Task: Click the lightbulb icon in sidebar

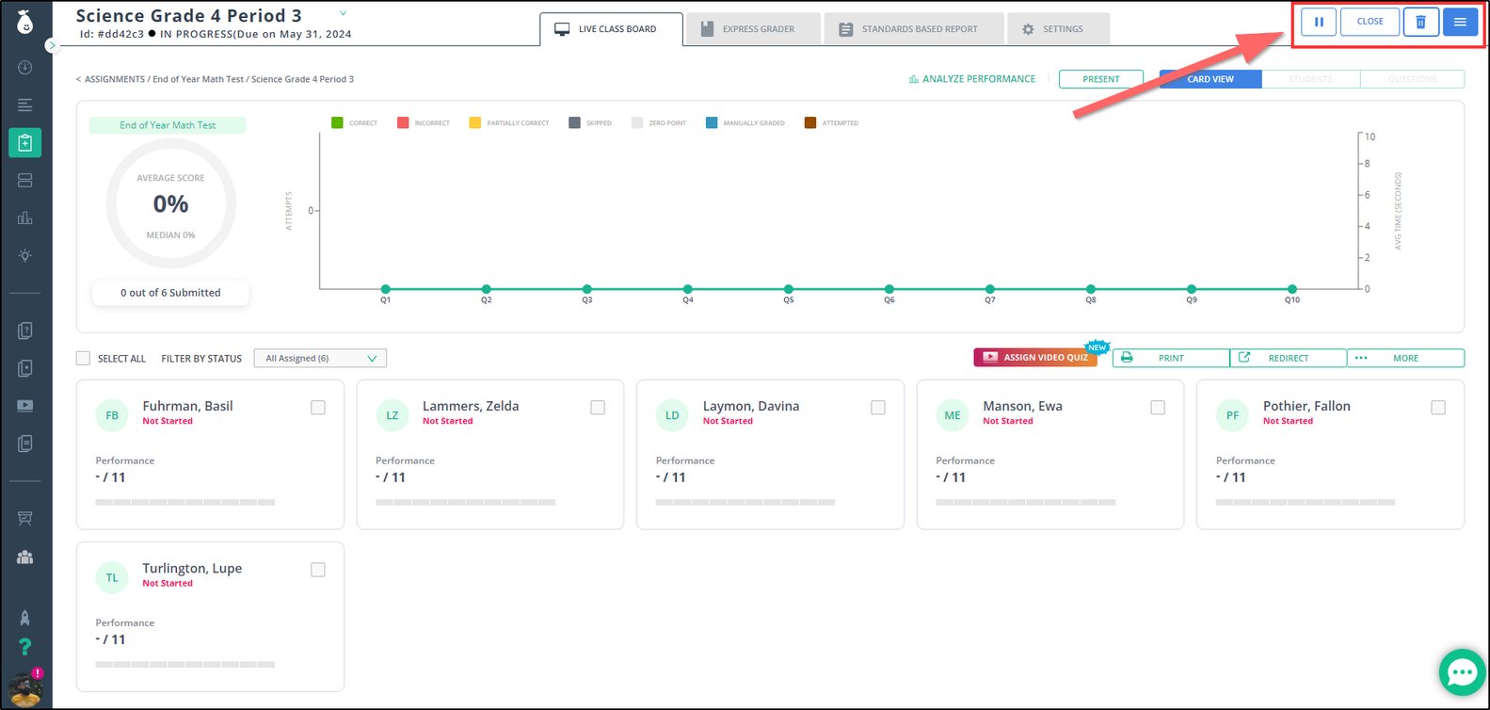Action: tap(24, 255)
